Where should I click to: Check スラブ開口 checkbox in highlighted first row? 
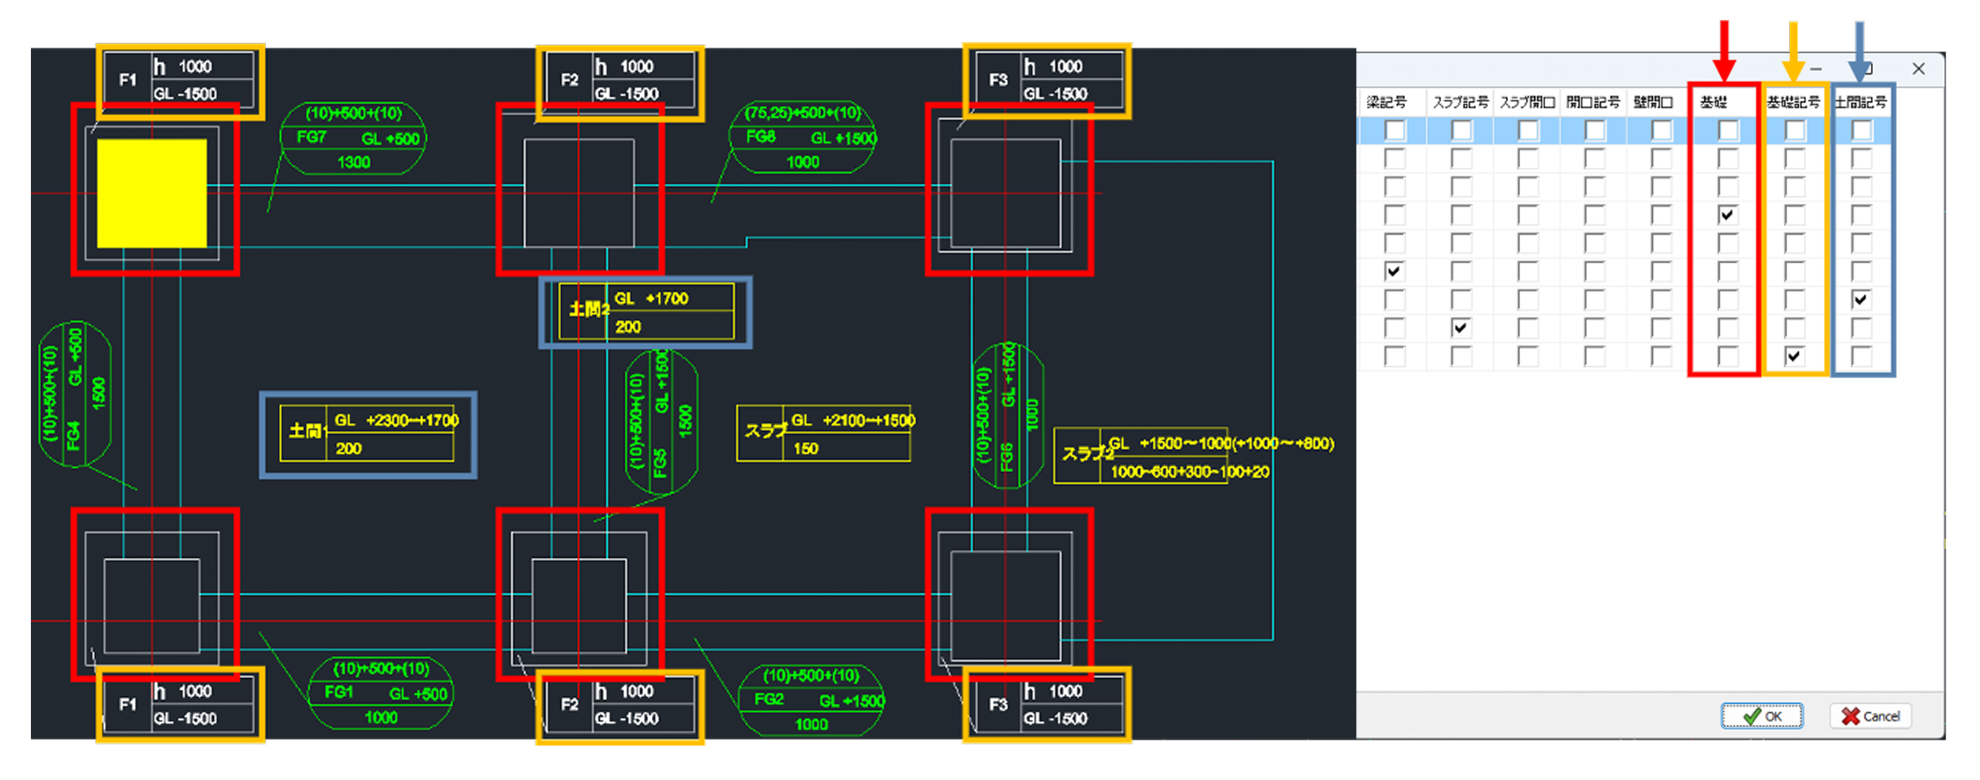click(x=1528, y=130)
